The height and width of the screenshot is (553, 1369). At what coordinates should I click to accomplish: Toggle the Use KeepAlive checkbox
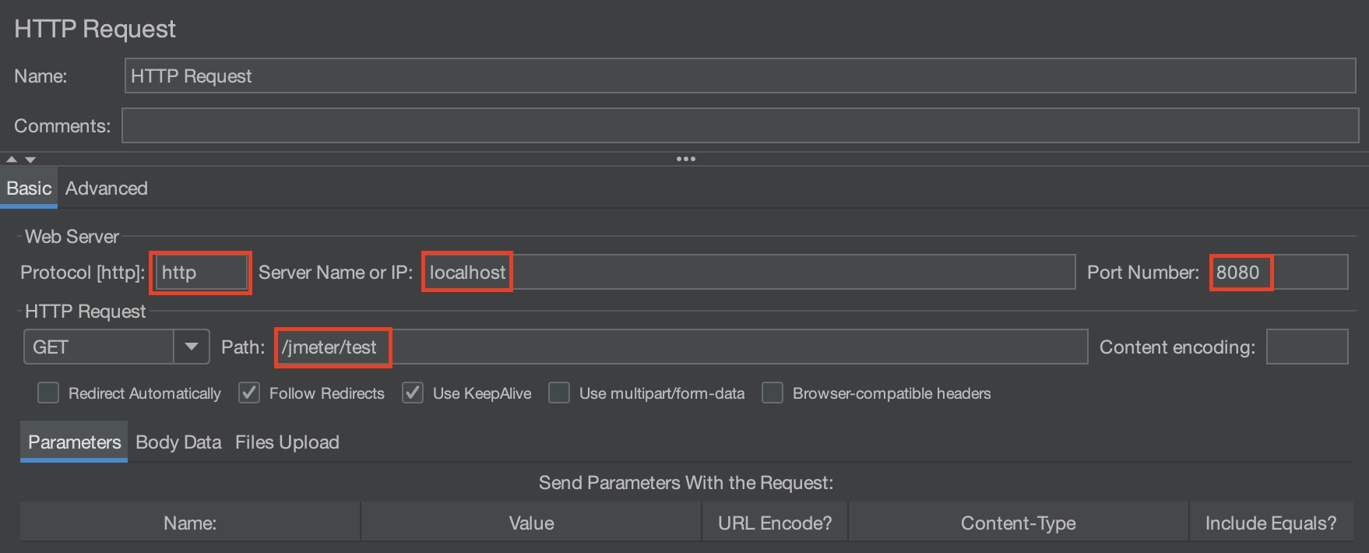pyautogui.click(x=413, y=393)
